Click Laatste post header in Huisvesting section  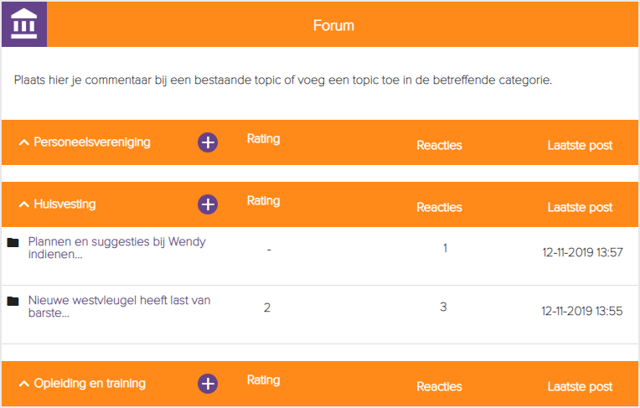(580, 208)
